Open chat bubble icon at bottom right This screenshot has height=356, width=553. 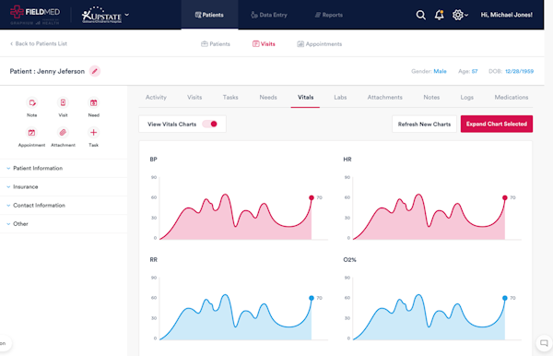[544, 343]
